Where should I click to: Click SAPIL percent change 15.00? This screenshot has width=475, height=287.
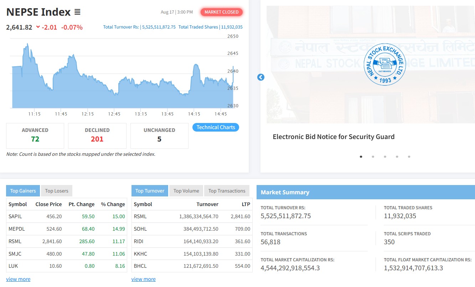[x=119, y=216]
